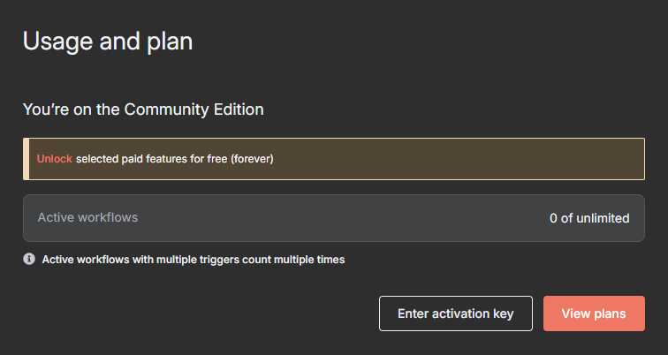668x355 pixels.
Task: Select the Active workflows label
Action: (87, 217)
